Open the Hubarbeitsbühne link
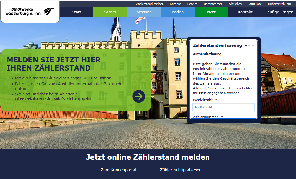296x179 pixels. point(280,4)
